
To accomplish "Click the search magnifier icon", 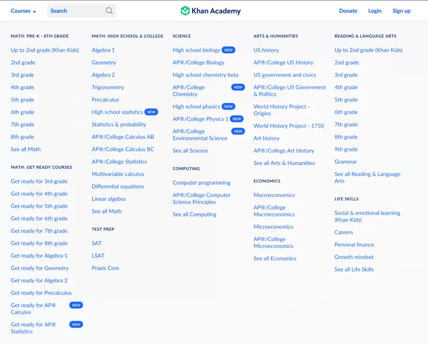I will [x=109, y=10].
